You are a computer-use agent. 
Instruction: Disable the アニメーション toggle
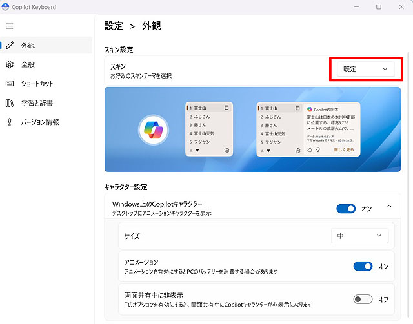[x=363, y=266]
